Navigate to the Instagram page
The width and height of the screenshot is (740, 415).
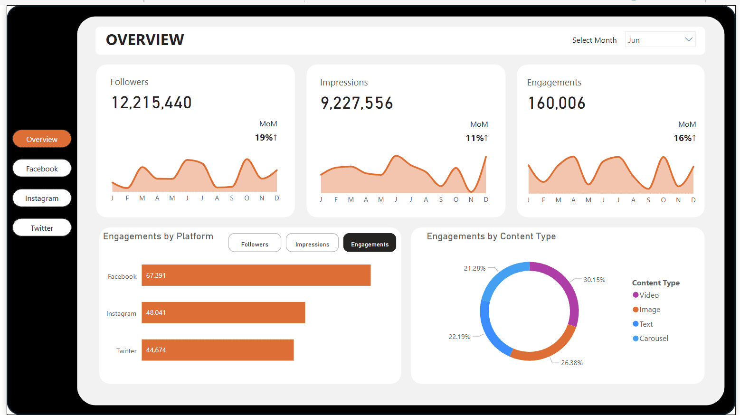click(42, 198)
